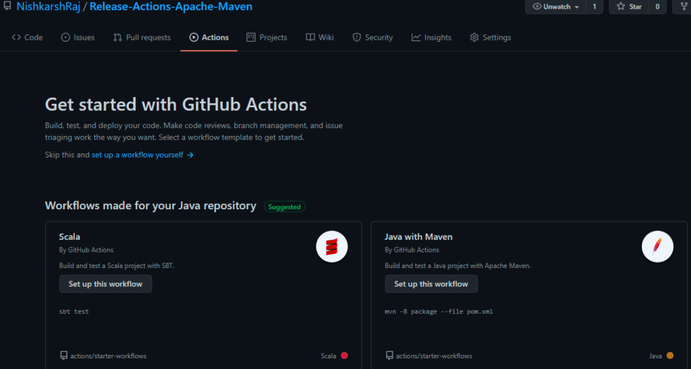Click the repo icon in Maven card footer

tap(389, 356)
